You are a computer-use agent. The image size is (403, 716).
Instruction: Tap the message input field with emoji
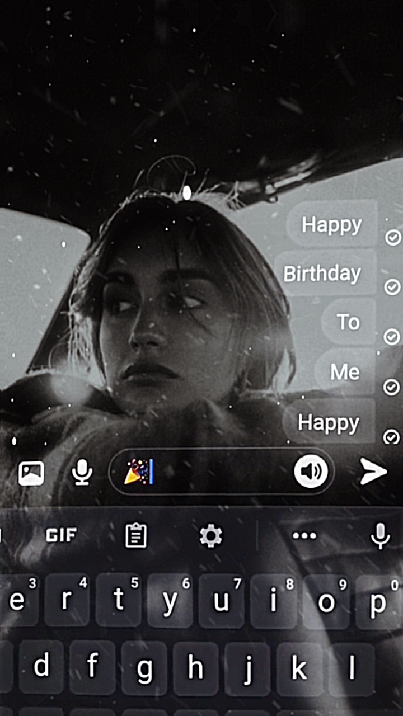point(213,472)
